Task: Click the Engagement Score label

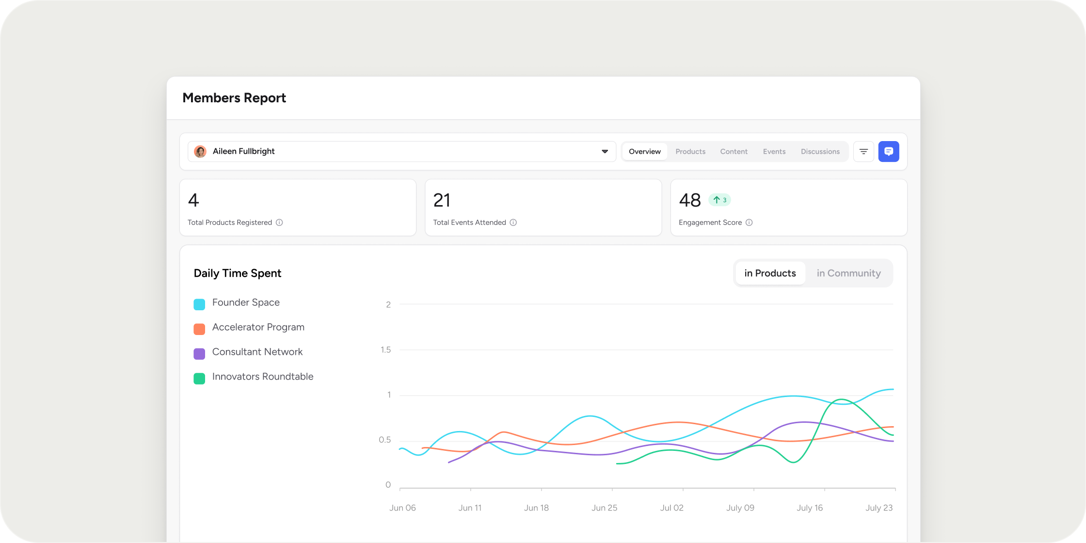Action: coord(710,223)
